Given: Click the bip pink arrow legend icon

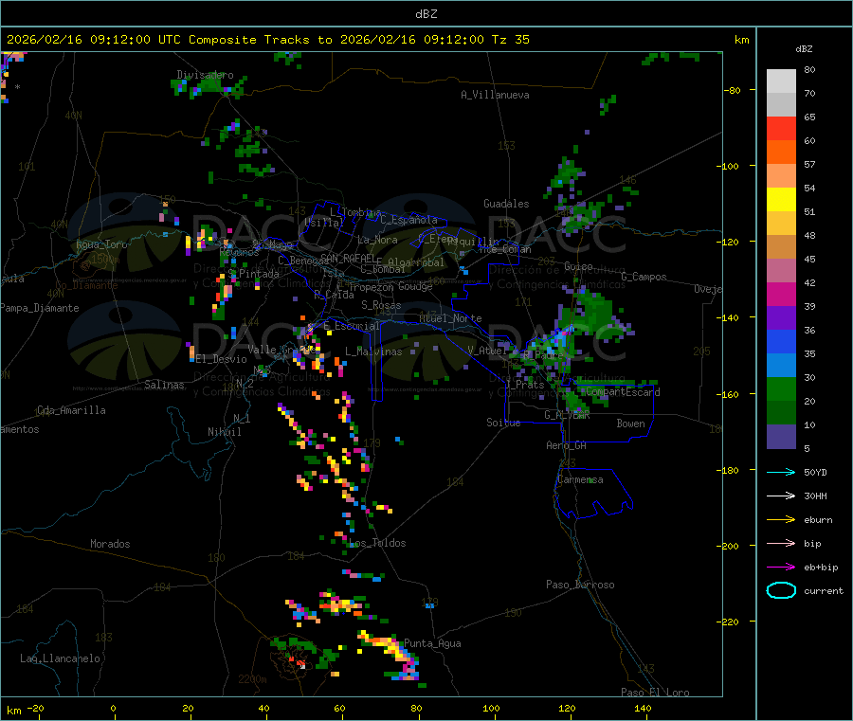Looking at the screenshot, I should 781,543.
